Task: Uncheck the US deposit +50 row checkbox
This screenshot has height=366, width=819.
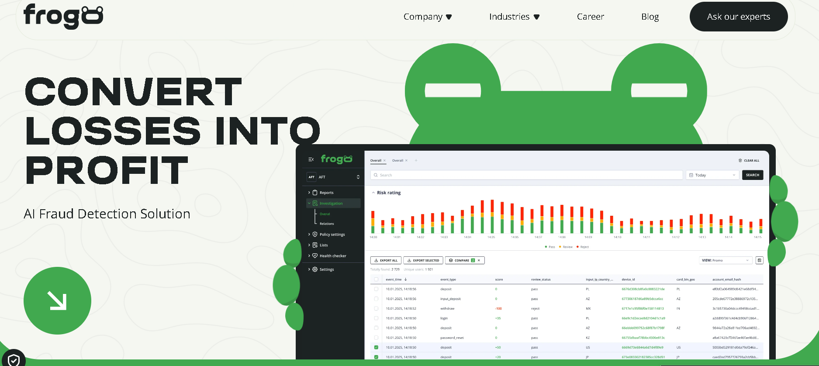Action: click(x=376, y=347)
